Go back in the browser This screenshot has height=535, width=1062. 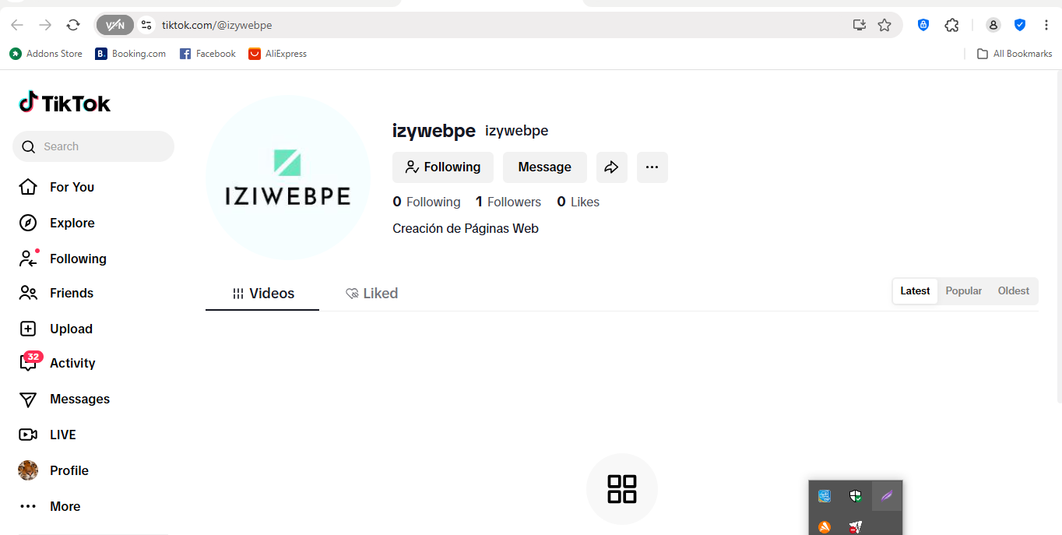tap(17, 25)
